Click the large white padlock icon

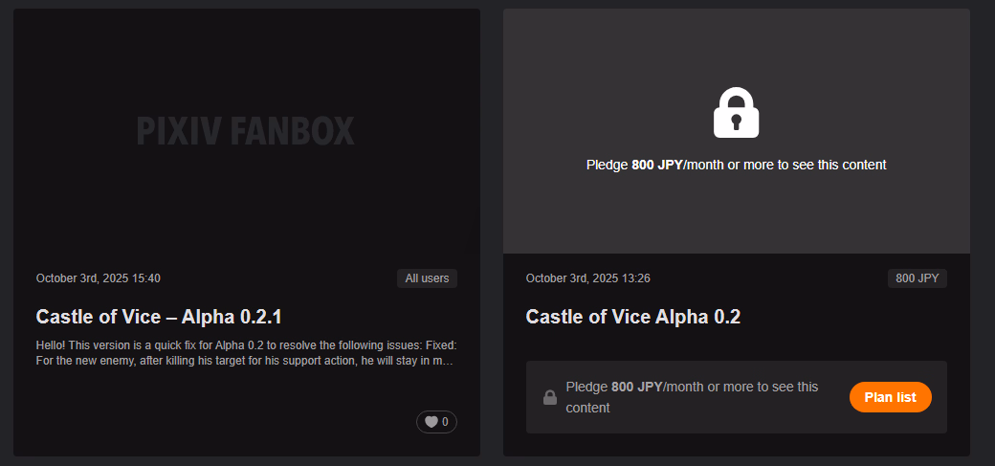click(x=736, y=112)
